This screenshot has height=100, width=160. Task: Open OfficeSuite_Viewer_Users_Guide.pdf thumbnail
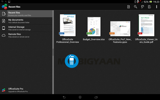146,25
